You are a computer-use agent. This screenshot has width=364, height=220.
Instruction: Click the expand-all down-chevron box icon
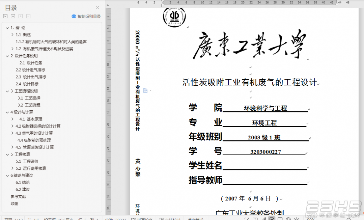point(5,16)
